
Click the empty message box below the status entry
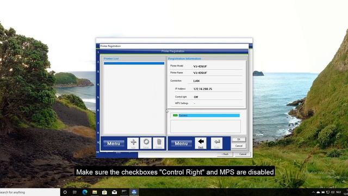(206, 126)
